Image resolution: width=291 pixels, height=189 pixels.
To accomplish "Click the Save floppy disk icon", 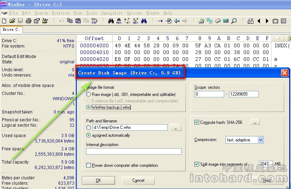I will [x=20, y=21].
